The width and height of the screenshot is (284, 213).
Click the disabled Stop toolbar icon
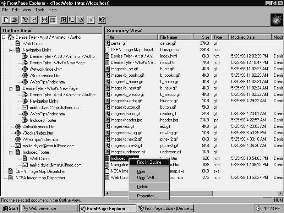[91, 20]
